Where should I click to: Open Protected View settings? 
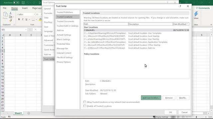coord(68,44)
